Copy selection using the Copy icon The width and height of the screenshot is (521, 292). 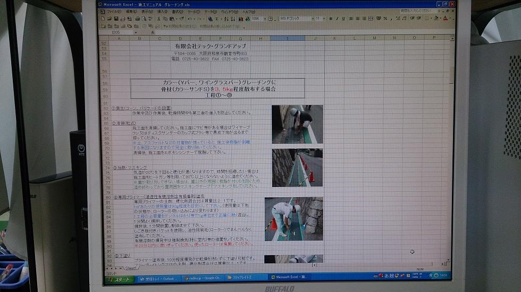coord(165,19)
